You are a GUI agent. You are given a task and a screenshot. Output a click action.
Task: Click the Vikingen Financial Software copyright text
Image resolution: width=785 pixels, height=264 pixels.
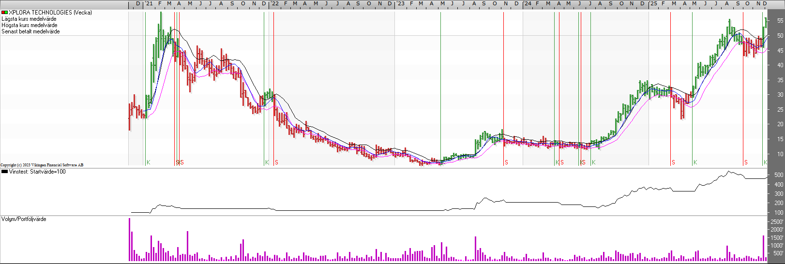click(42, 165)
